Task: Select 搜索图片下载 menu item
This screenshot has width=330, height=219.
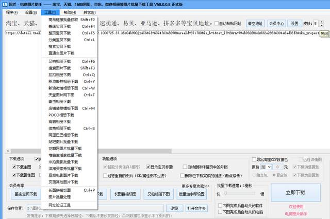Action: pyautogui.click(x=70, y=68)
